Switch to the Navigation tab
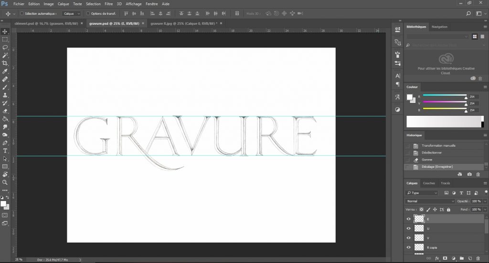The height and width of the screenshot is (263, 489). (x=439, y=27)
